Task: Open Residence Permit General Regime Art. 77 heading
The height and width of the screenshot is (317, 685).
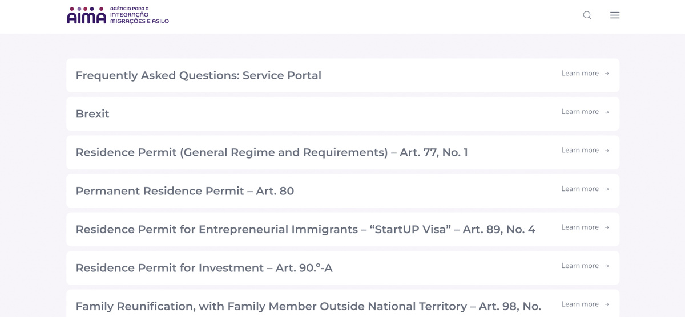Action: point(271,152)
